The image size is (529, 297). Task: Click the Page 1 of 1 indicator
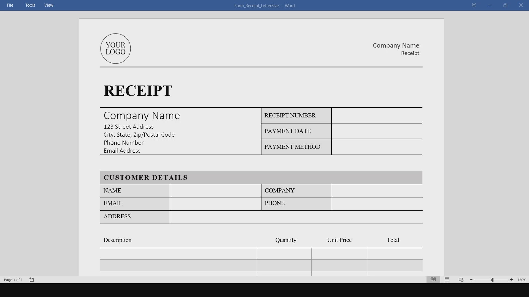tap(13, 280)
